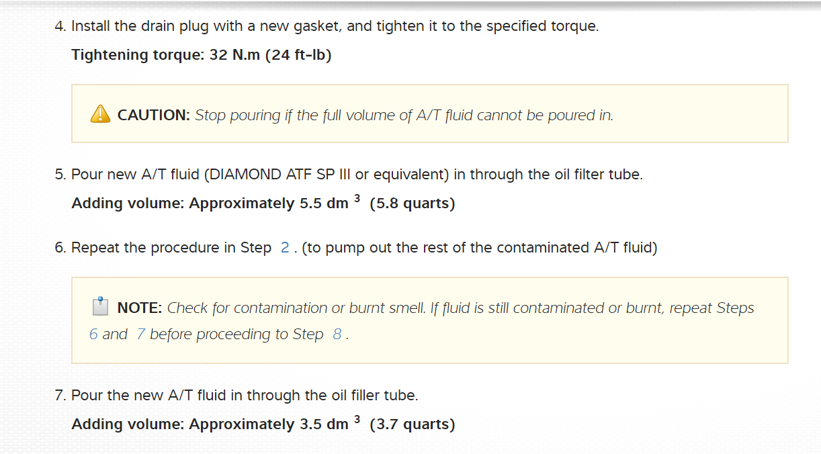Click the 3.5 dm adding volume line
Screen dimensions: 821x454
pyautogui.click(x=263, y=424)
